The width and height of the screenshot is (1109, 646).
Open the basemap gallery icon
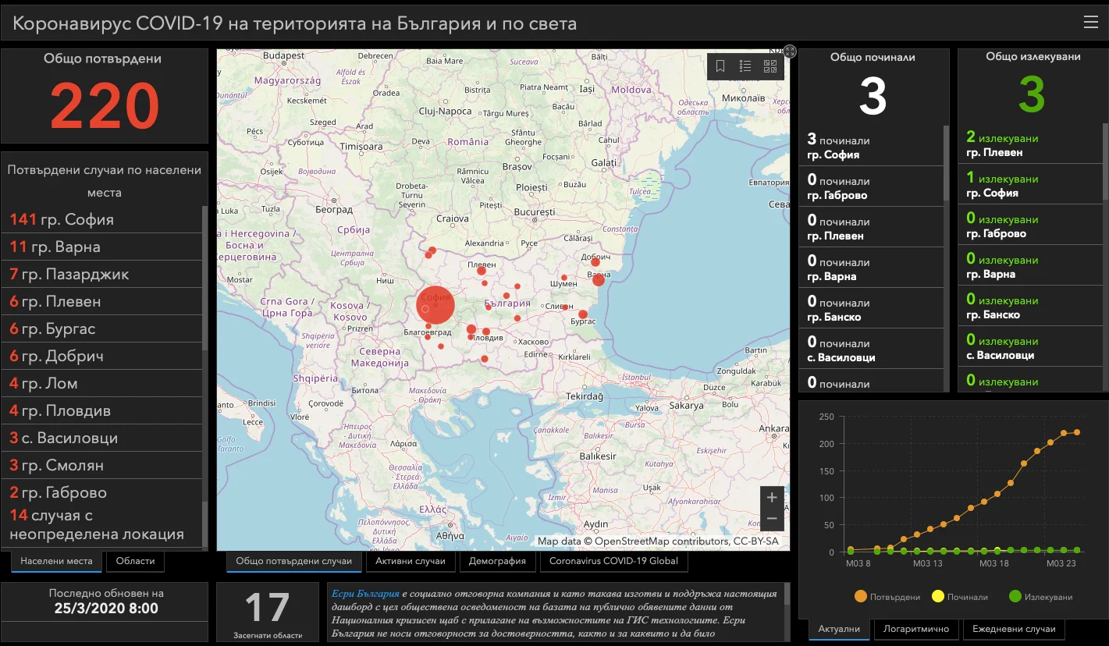point(770,66)
